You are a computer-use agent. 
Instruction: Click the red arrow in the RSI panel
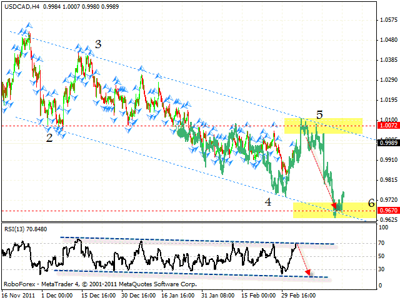coord(302,259)
